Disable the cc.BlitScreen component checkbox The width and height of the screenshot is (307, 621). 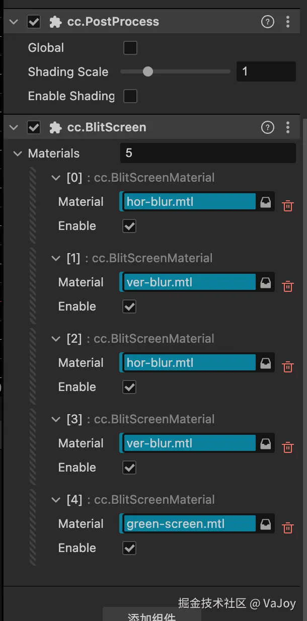34,127
